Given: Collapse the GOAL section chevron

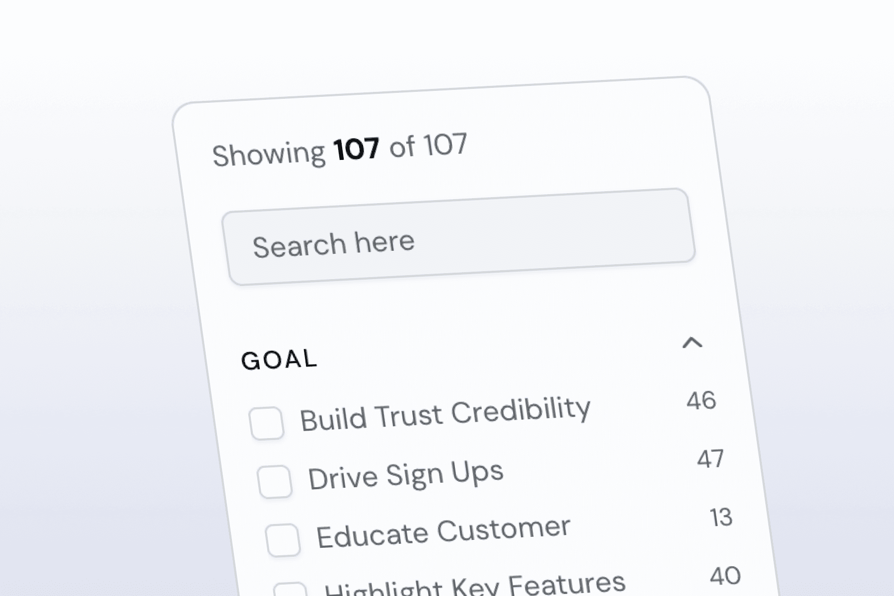Looking at the screenshot, I should tap(692, 343).
